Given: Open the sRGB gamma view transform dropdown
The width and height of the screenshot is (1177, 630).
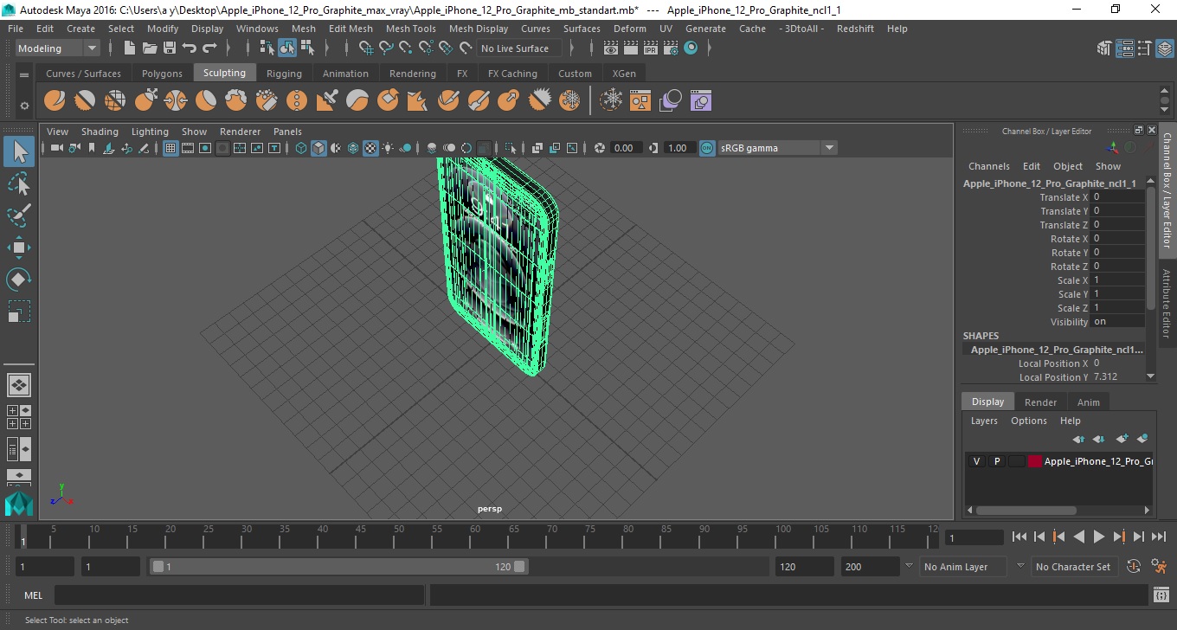Looking at the screenshot, I should [x=777, y=148].
